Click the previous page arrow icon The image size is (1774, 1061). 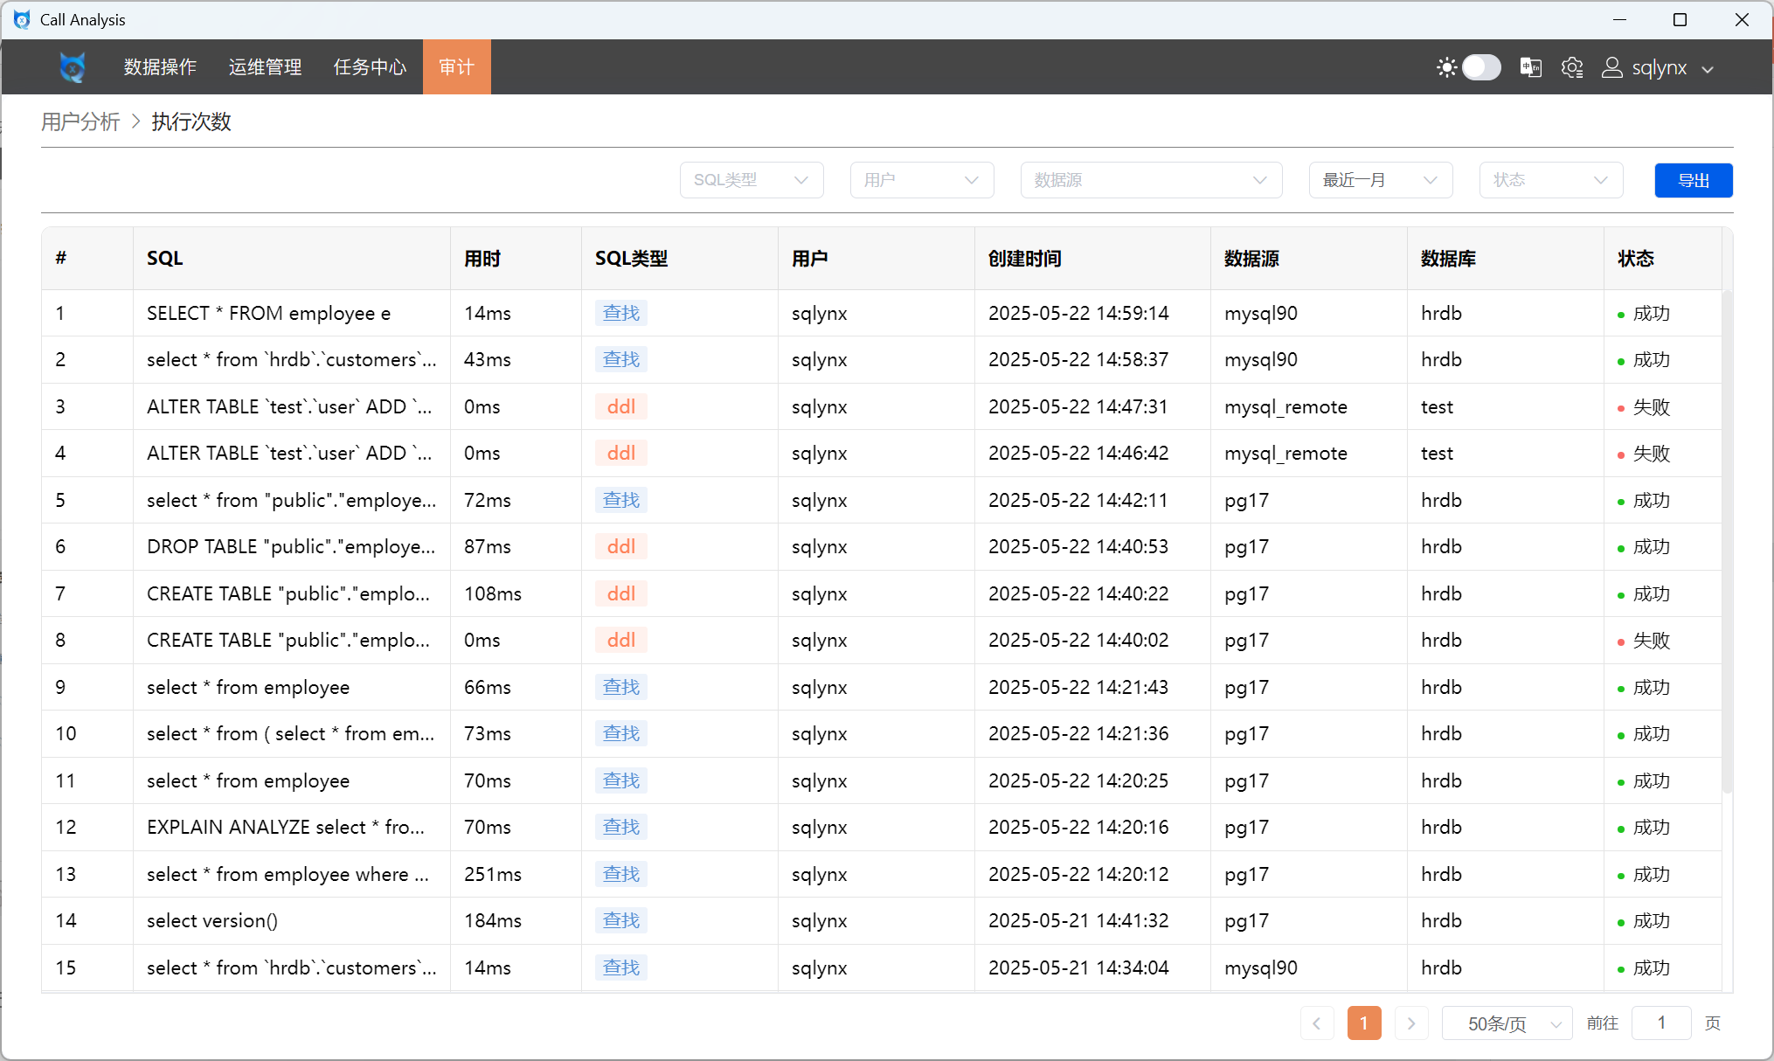(x=1316, y=1023)
